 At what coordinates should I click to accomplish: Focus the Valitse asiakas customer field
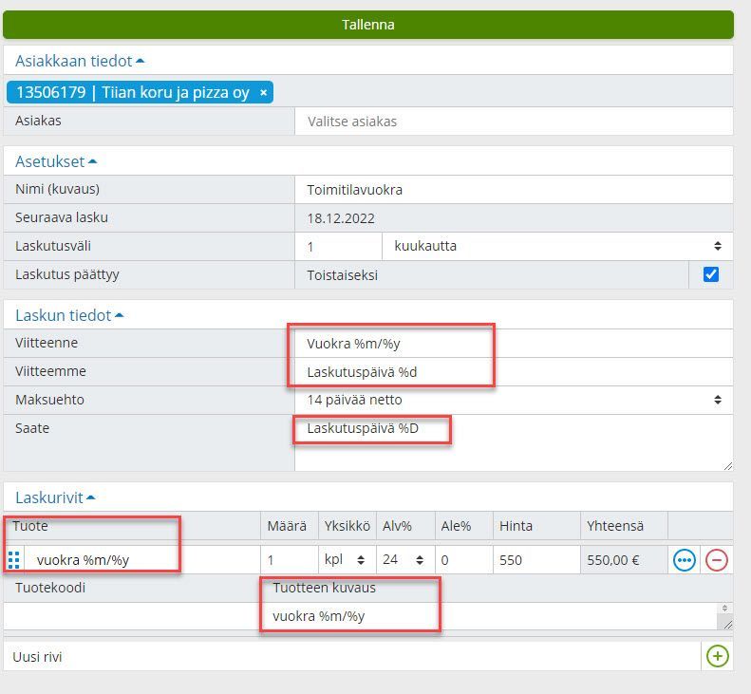[514, 122]
